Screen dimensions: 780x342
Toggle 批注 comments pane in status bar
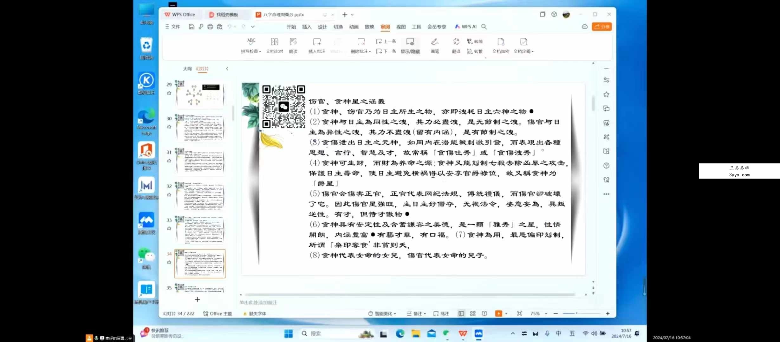pyautogui.click(x=441, y=313)
